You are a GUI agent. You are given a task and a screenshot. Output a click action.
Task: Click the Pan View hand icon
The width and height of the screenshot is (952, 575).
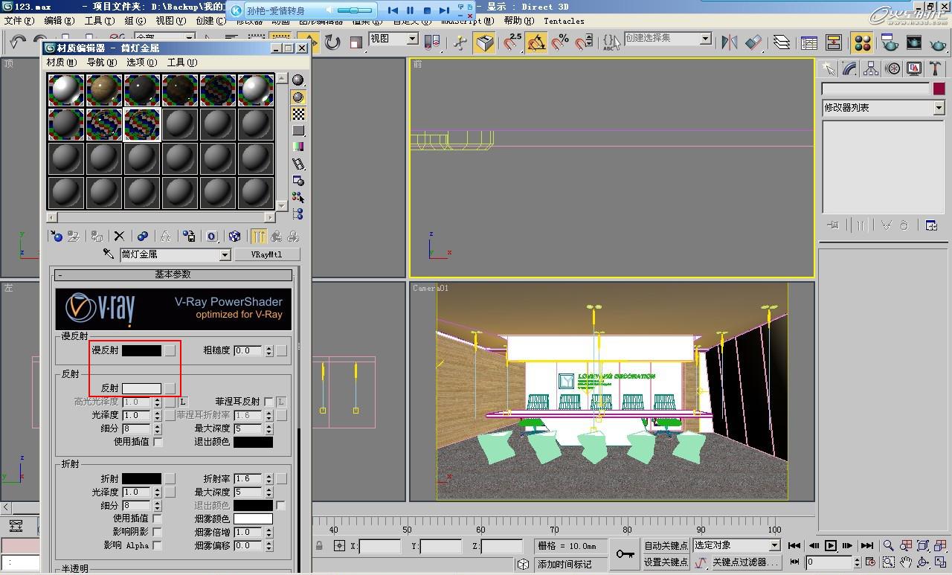(x=906, y=562)
